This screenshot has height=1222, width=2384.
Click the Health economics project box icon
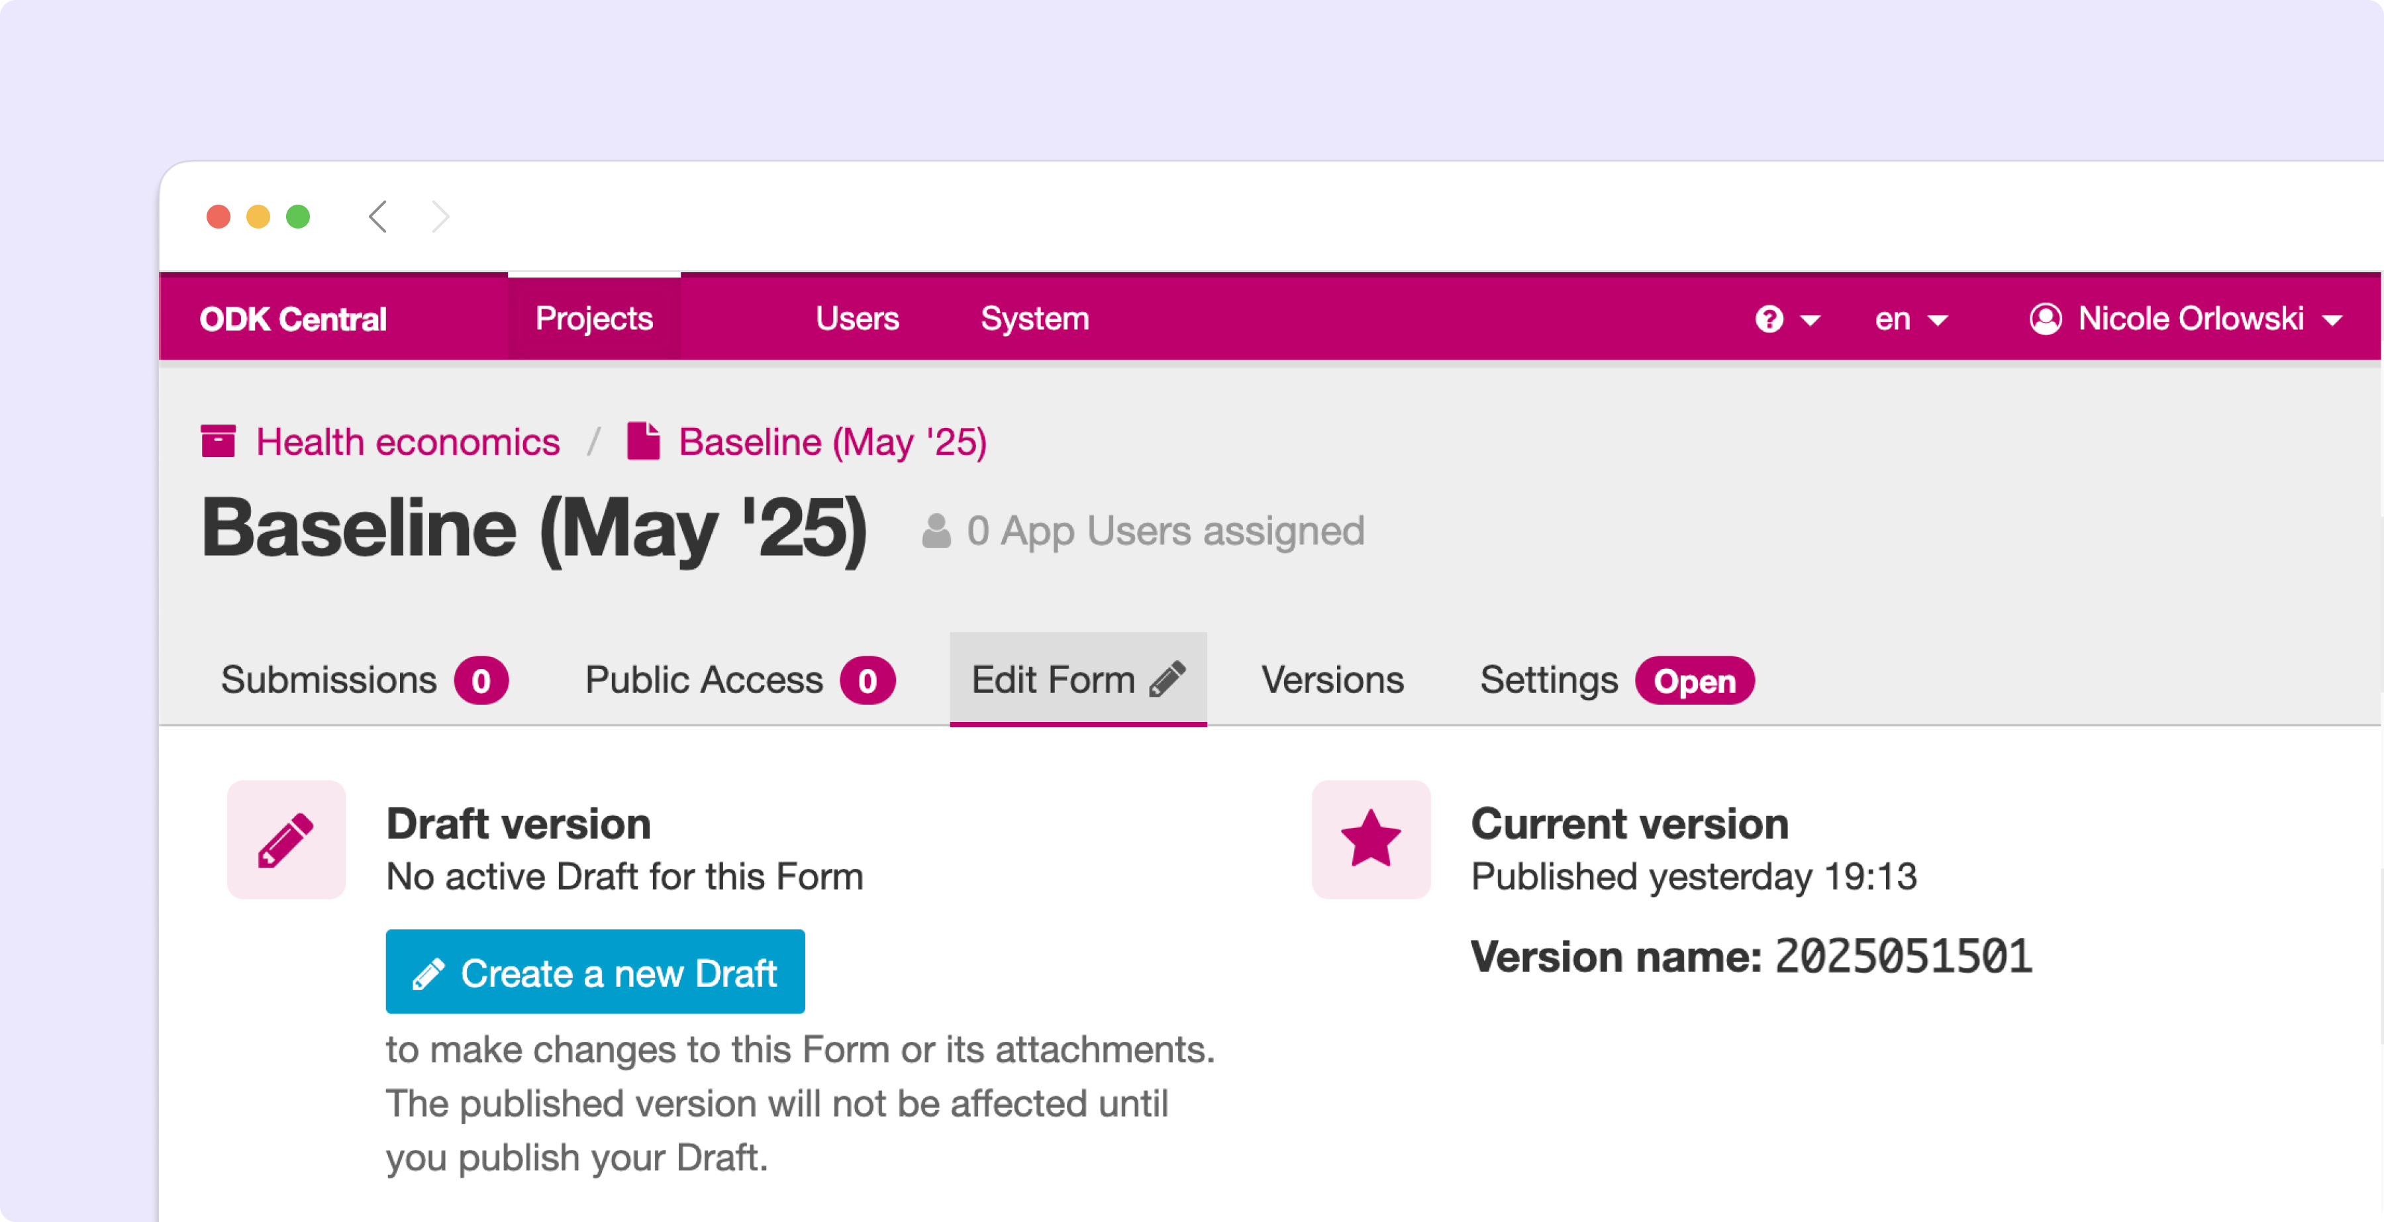[219, 442]
